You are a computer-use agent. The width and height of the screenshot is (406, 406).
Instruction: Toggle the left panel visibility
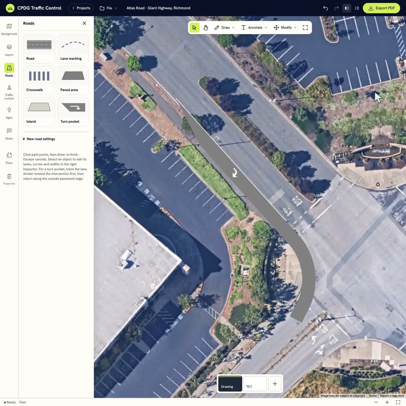[x=347, y=8]
